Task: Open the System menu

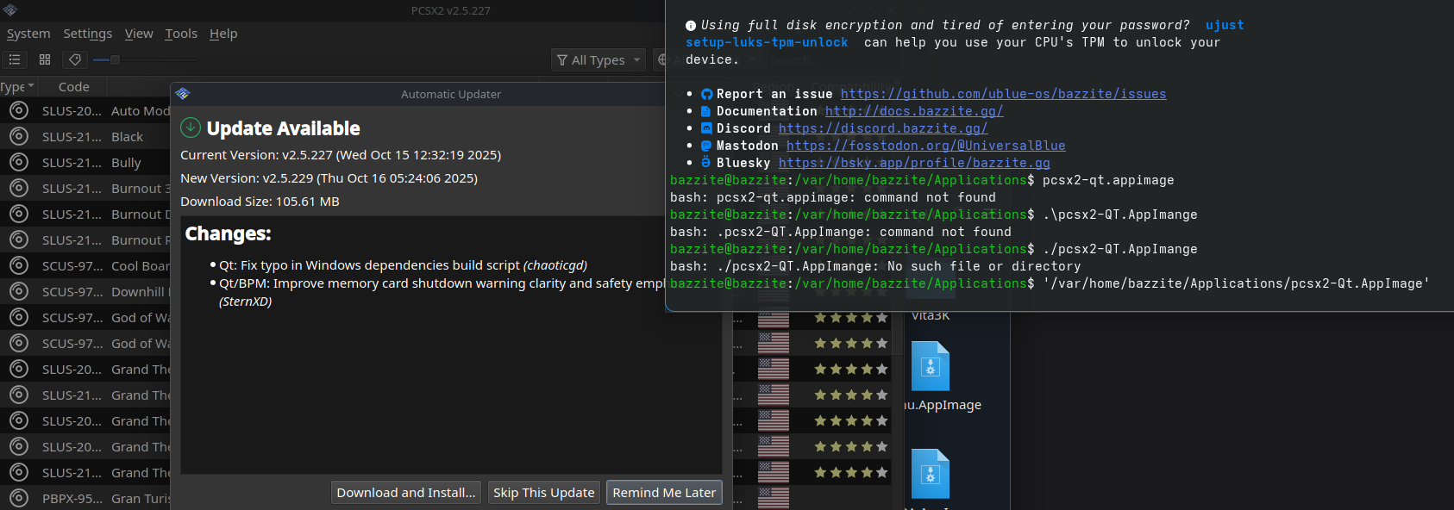Action: (28, 34)
